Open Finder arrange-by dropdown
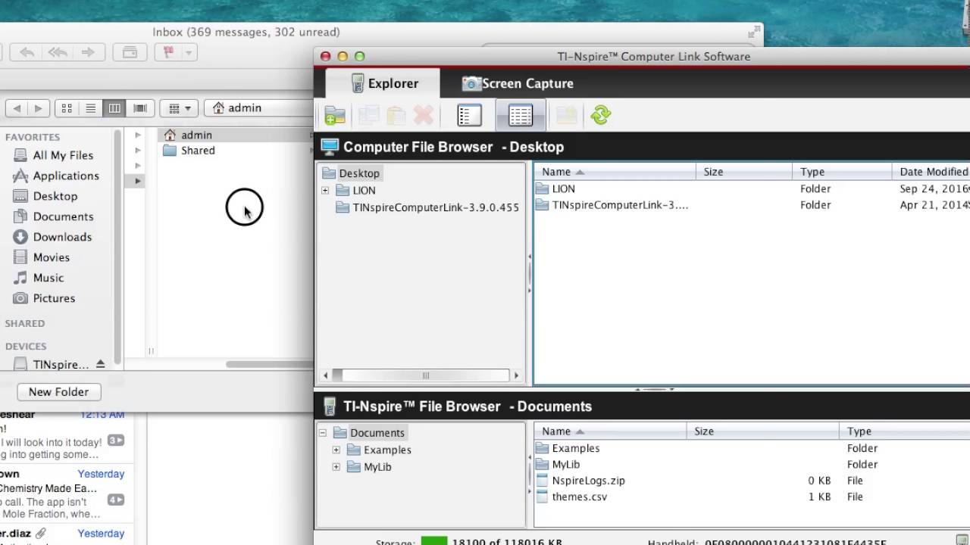 [180, 108]
